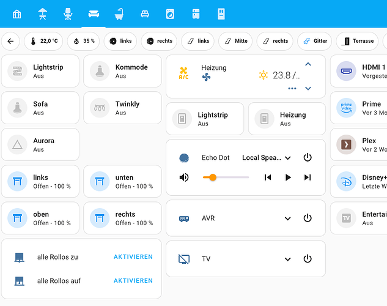Mute the Echo Dot volume icon
This screenshot has height=306, width=387.
[184, 177]
